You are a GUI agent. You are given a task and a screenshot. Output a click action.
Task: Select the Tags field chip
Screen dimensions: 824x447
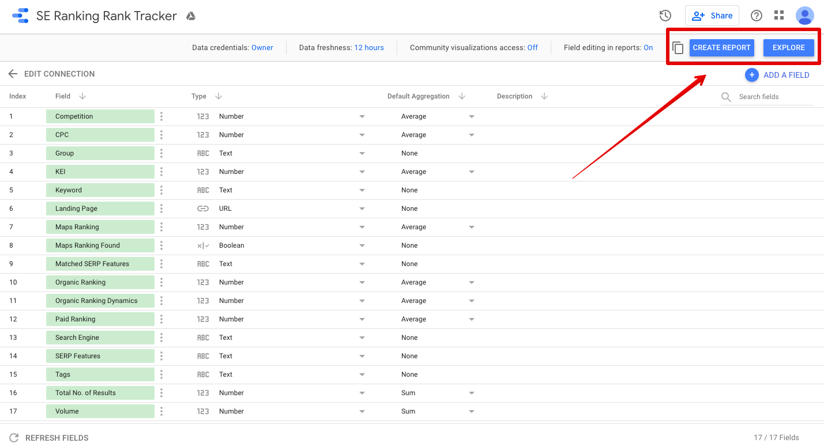coord(100,374)
